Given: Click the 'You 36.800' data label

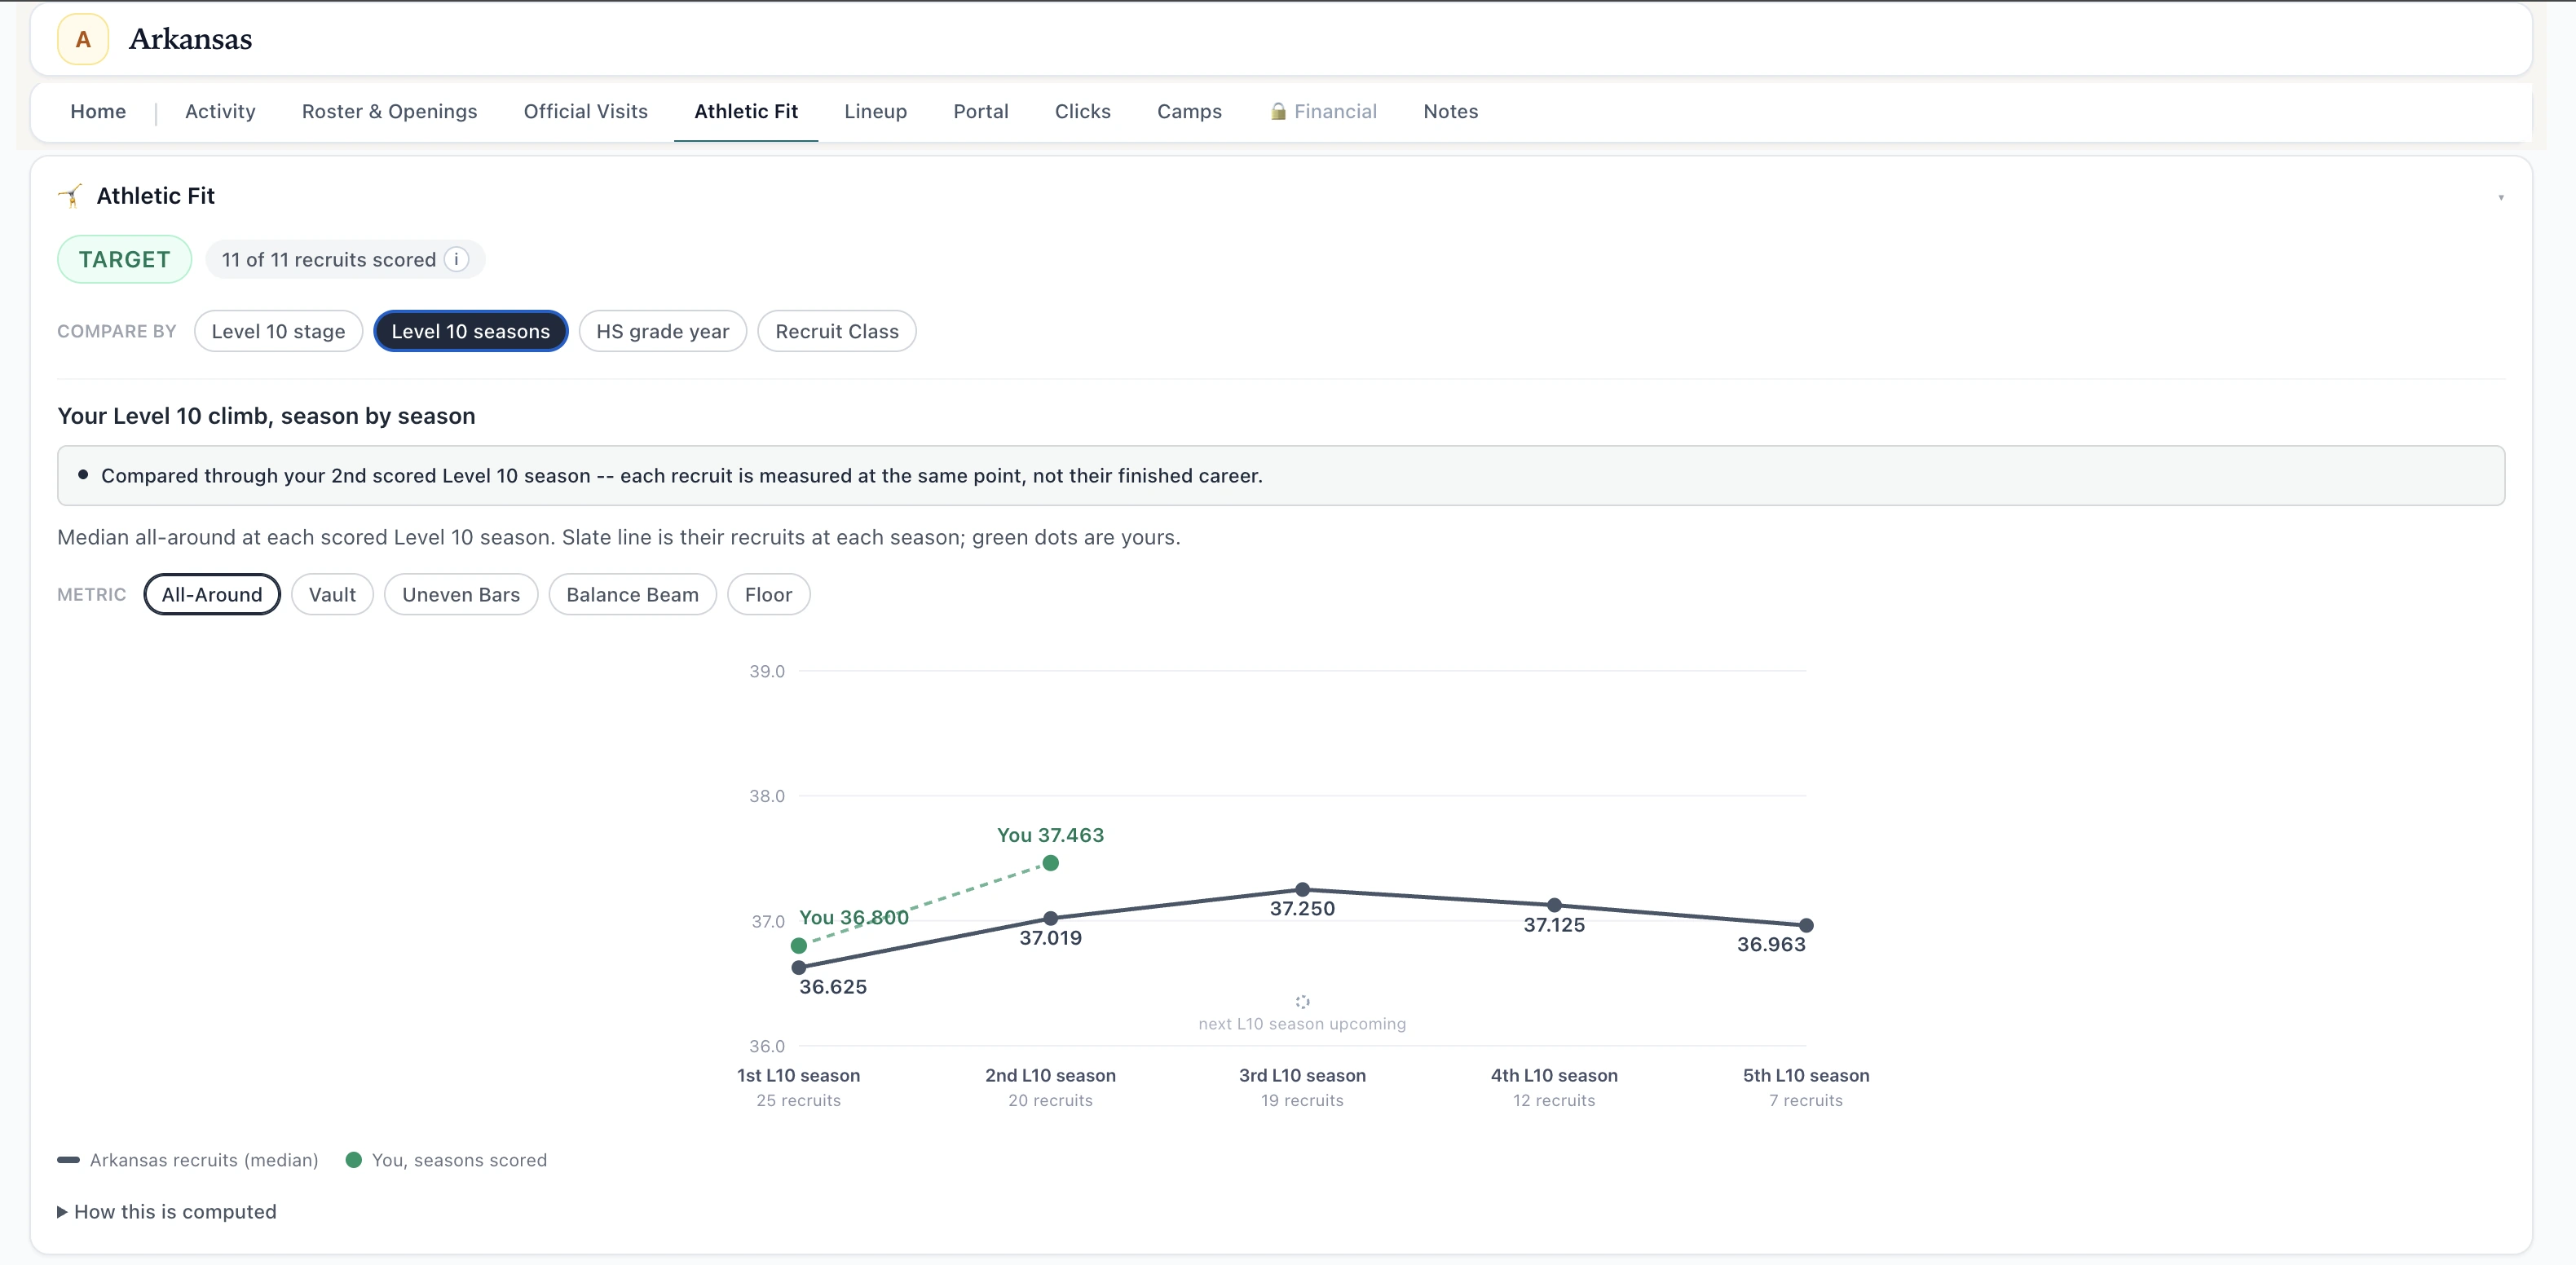Looking at the screenshot, I should (854, 917).
